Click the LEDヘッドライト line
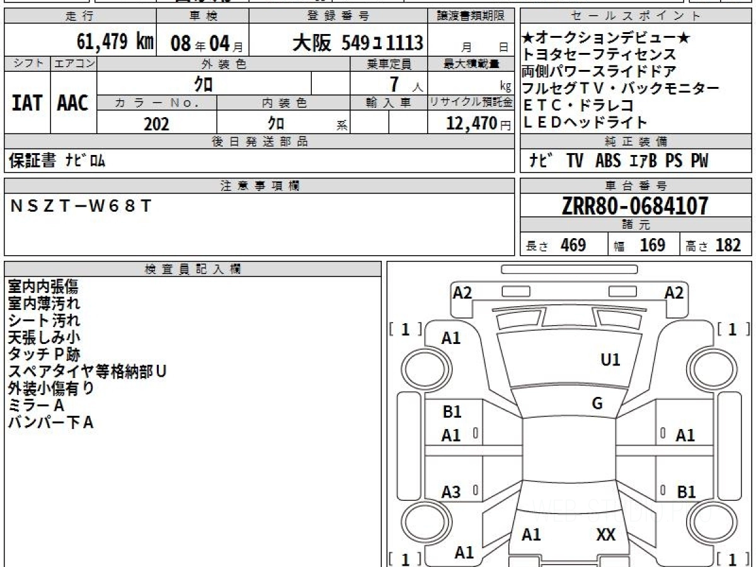 [x=585, y=123]
